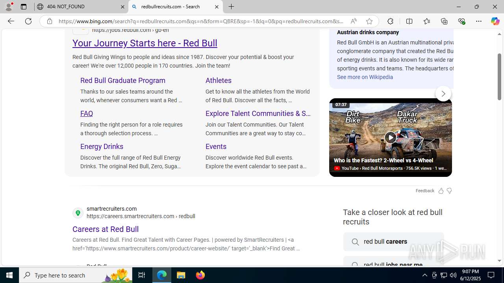Open Settings and more menu
Viewport: 504px width, 283px height.
(x=479, y=21)
